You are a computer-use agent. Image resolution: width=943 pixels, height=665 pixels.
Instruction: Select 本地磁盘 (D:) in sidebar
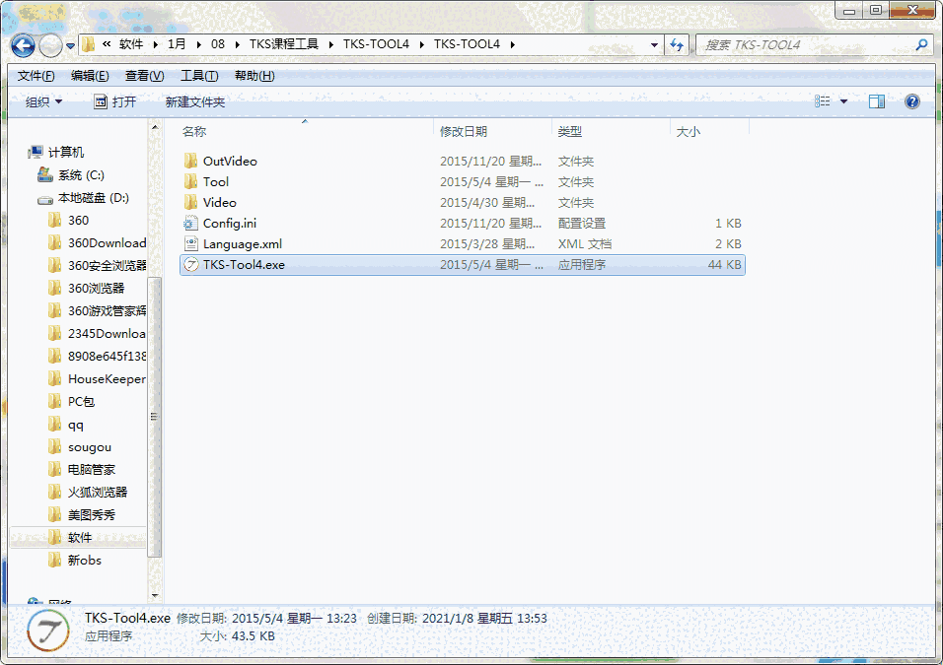83,198
